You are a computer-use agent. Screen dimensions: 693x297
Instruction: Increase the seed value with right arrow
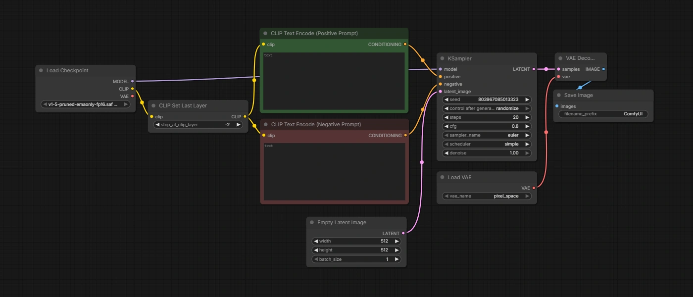click(x=527, y=99)
